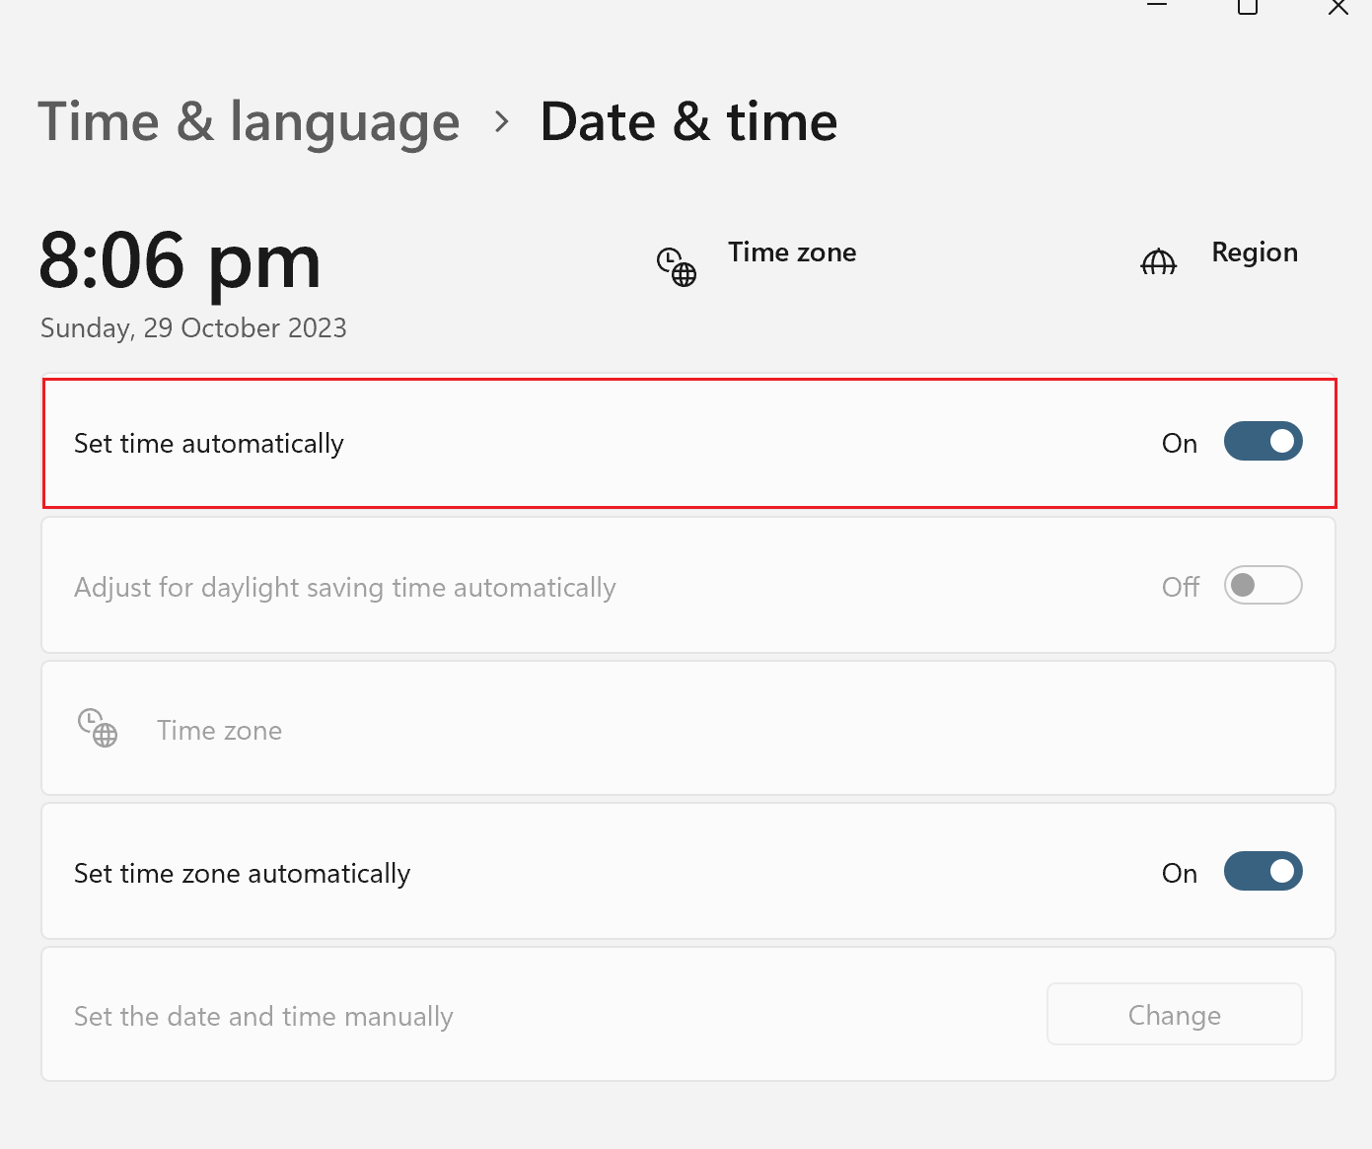1372x1149 pixels.
Task: Open the Time & language breadcrumb
Action: (249, 121)
